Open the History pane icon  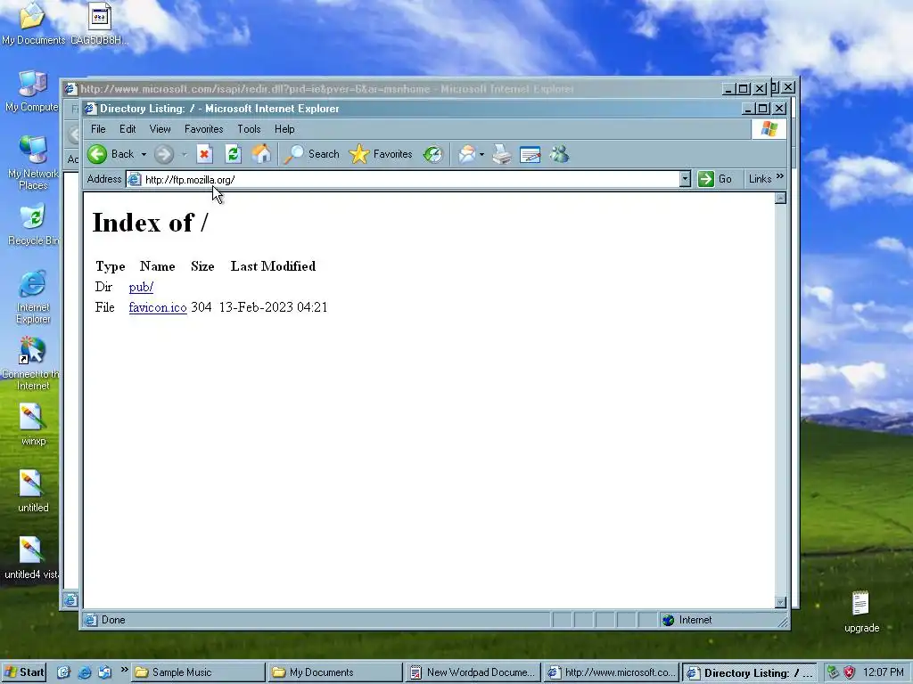pyautogui.click(x=432, y=154)
